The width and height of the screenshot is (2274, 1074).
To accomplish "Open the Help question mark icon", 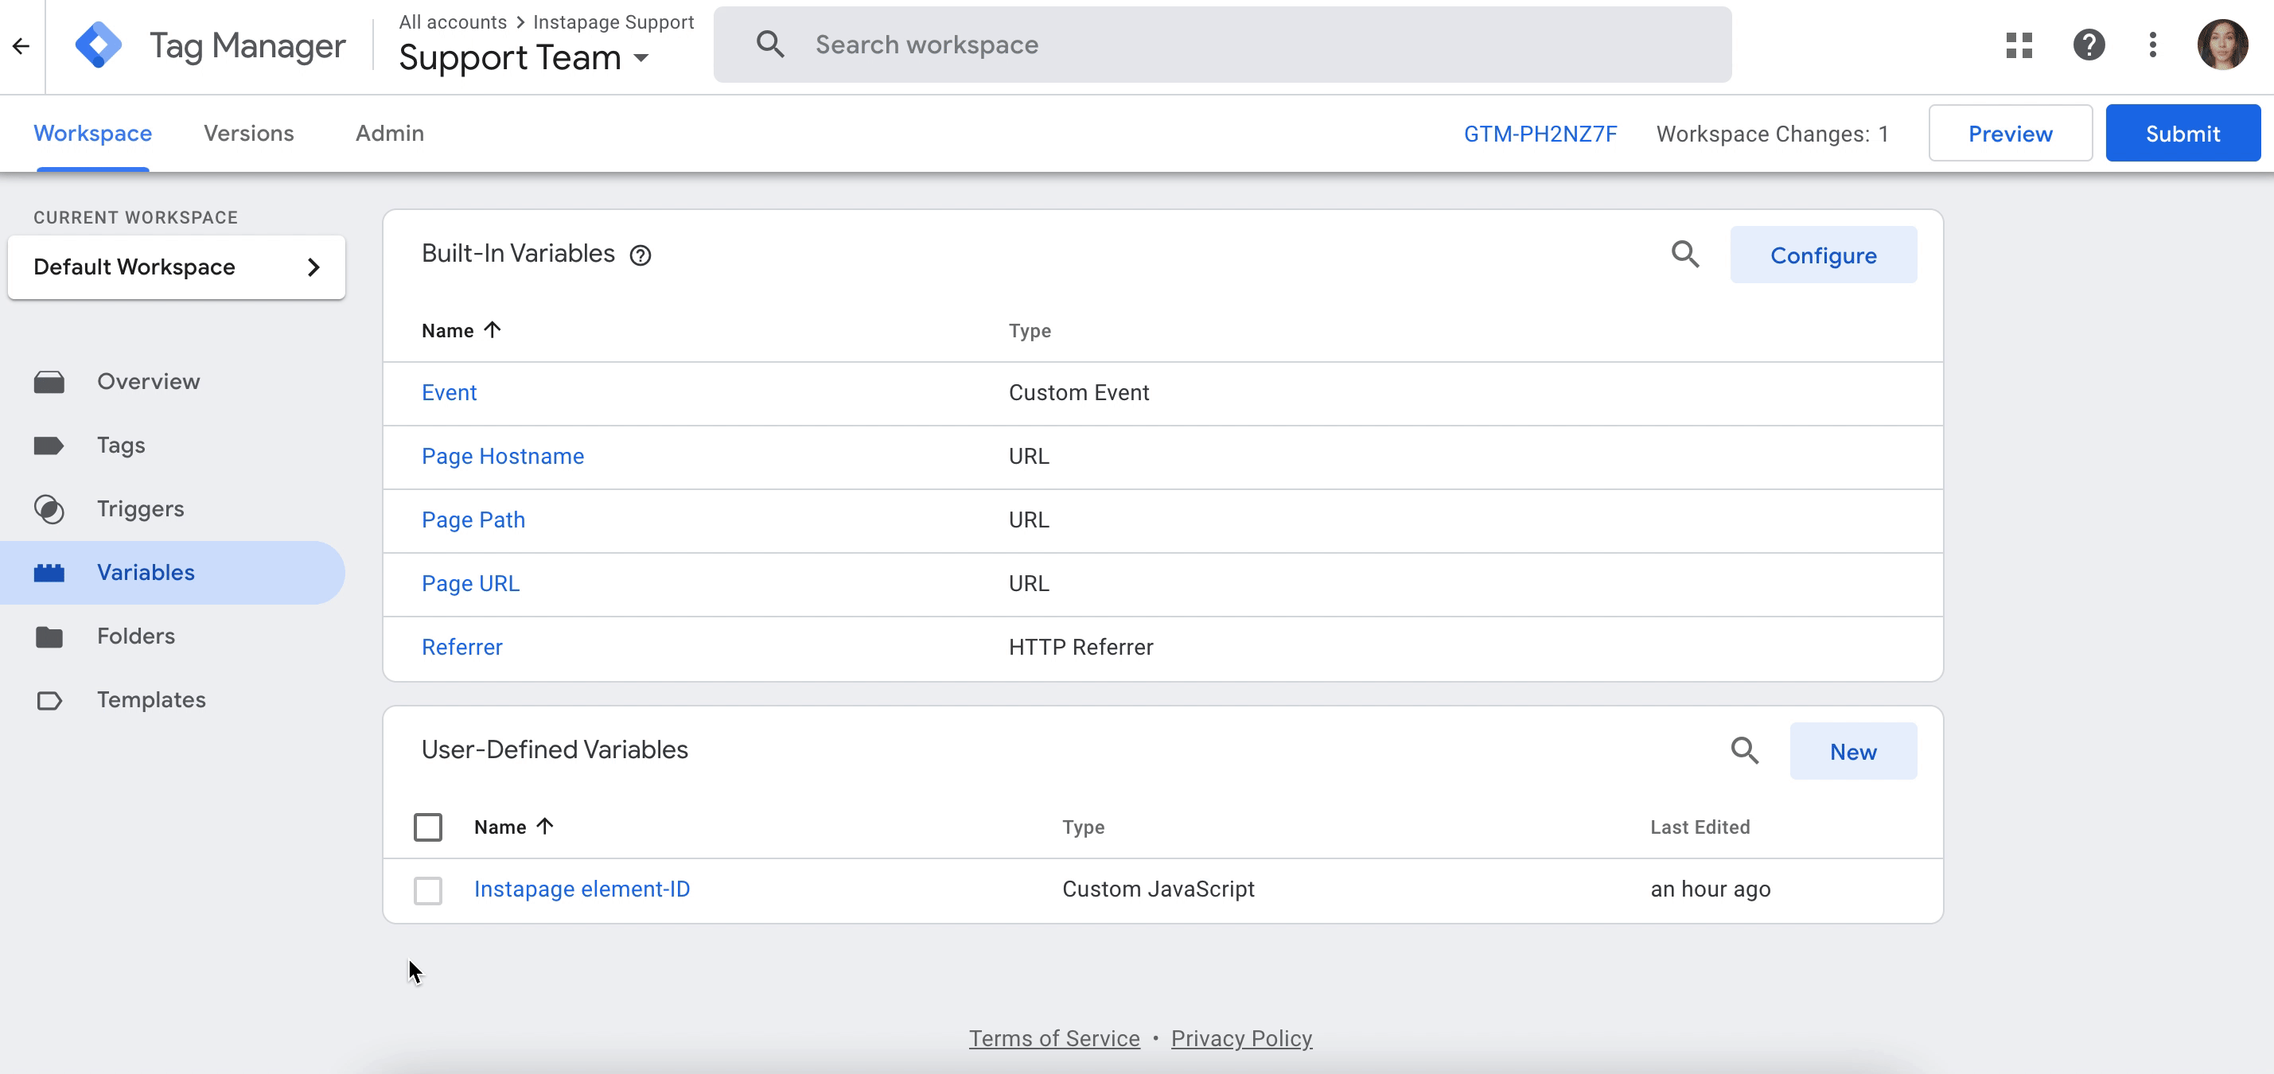I will click(2088, 45).
